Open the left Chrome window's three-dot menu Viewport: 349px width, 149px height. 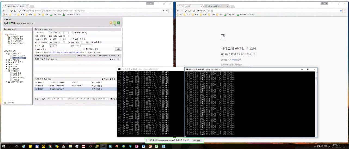(171, 11)
